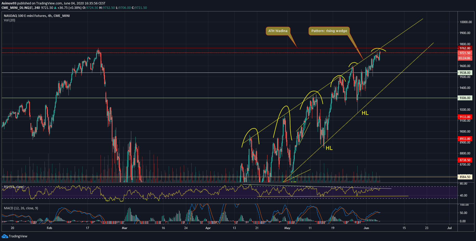476x241 pixels.
Task: Click the 50.00 MACD scale value
Action: pos(463,213)
